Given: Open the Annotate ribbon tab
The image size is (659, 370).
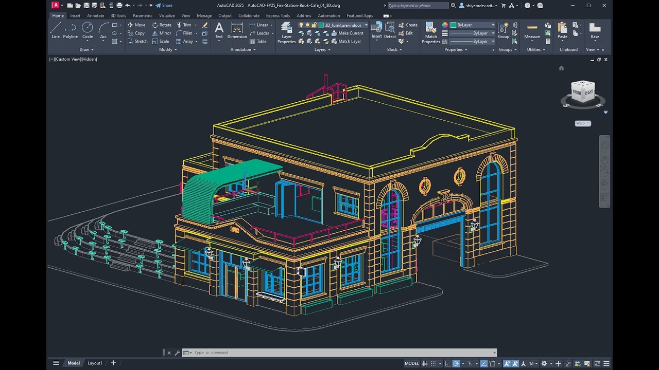Looking at the screenshot, I should tap(96, 16).
